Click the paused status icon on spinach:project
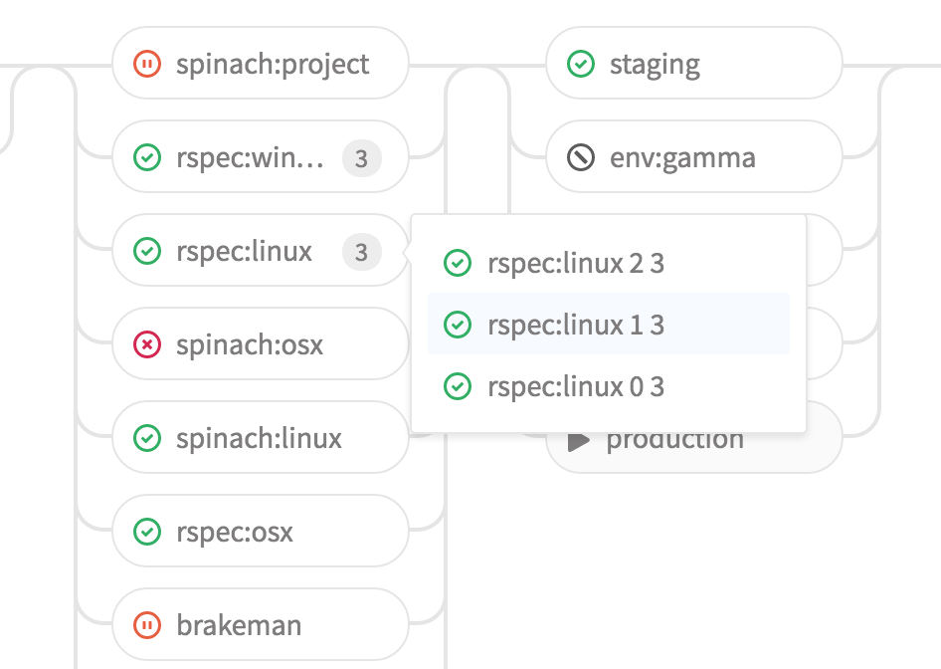This screenshot has width=941, height=669. click(146, 63)
